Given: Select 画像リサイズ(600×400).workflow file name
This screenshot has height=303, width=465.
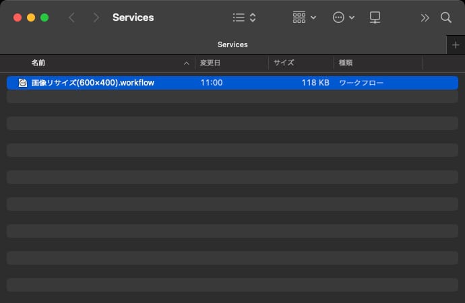Looking at the screenshot, I should pyautogui.click(x=93, y=83).
